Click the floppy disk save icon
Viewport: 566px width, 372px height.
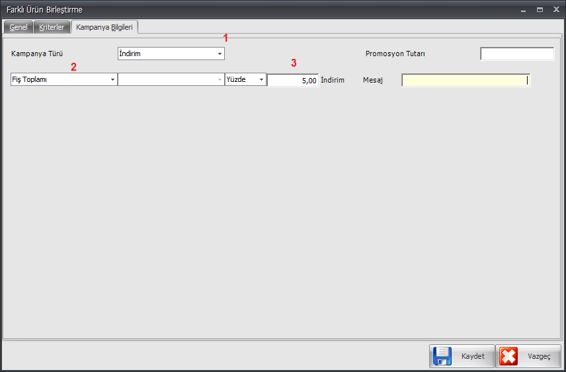442,356
